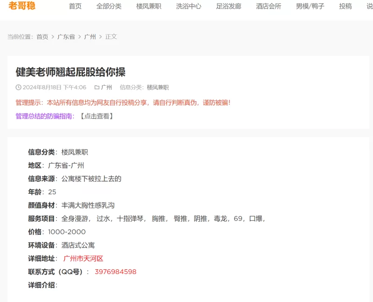
Task: Click the 正文 breadcrumb text
Action: [111, 37]
